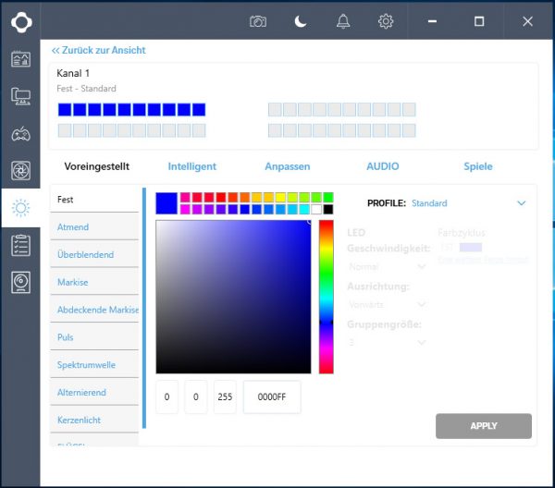Pick the black preset color swatch
The height and width of the screenshot is (488, 555).
(x=328, y=210)
